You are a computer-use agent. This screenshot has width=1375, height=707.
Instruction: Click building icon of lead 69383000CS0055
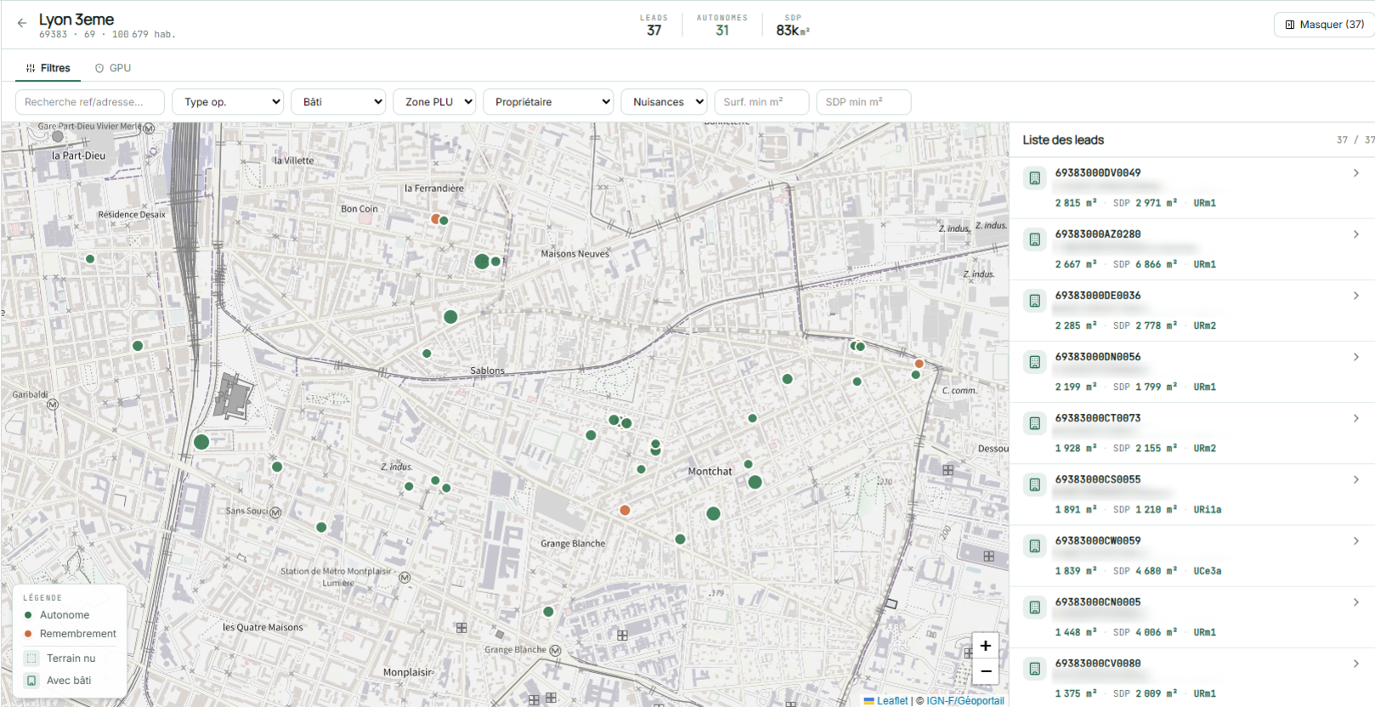tap(1034, 484)
